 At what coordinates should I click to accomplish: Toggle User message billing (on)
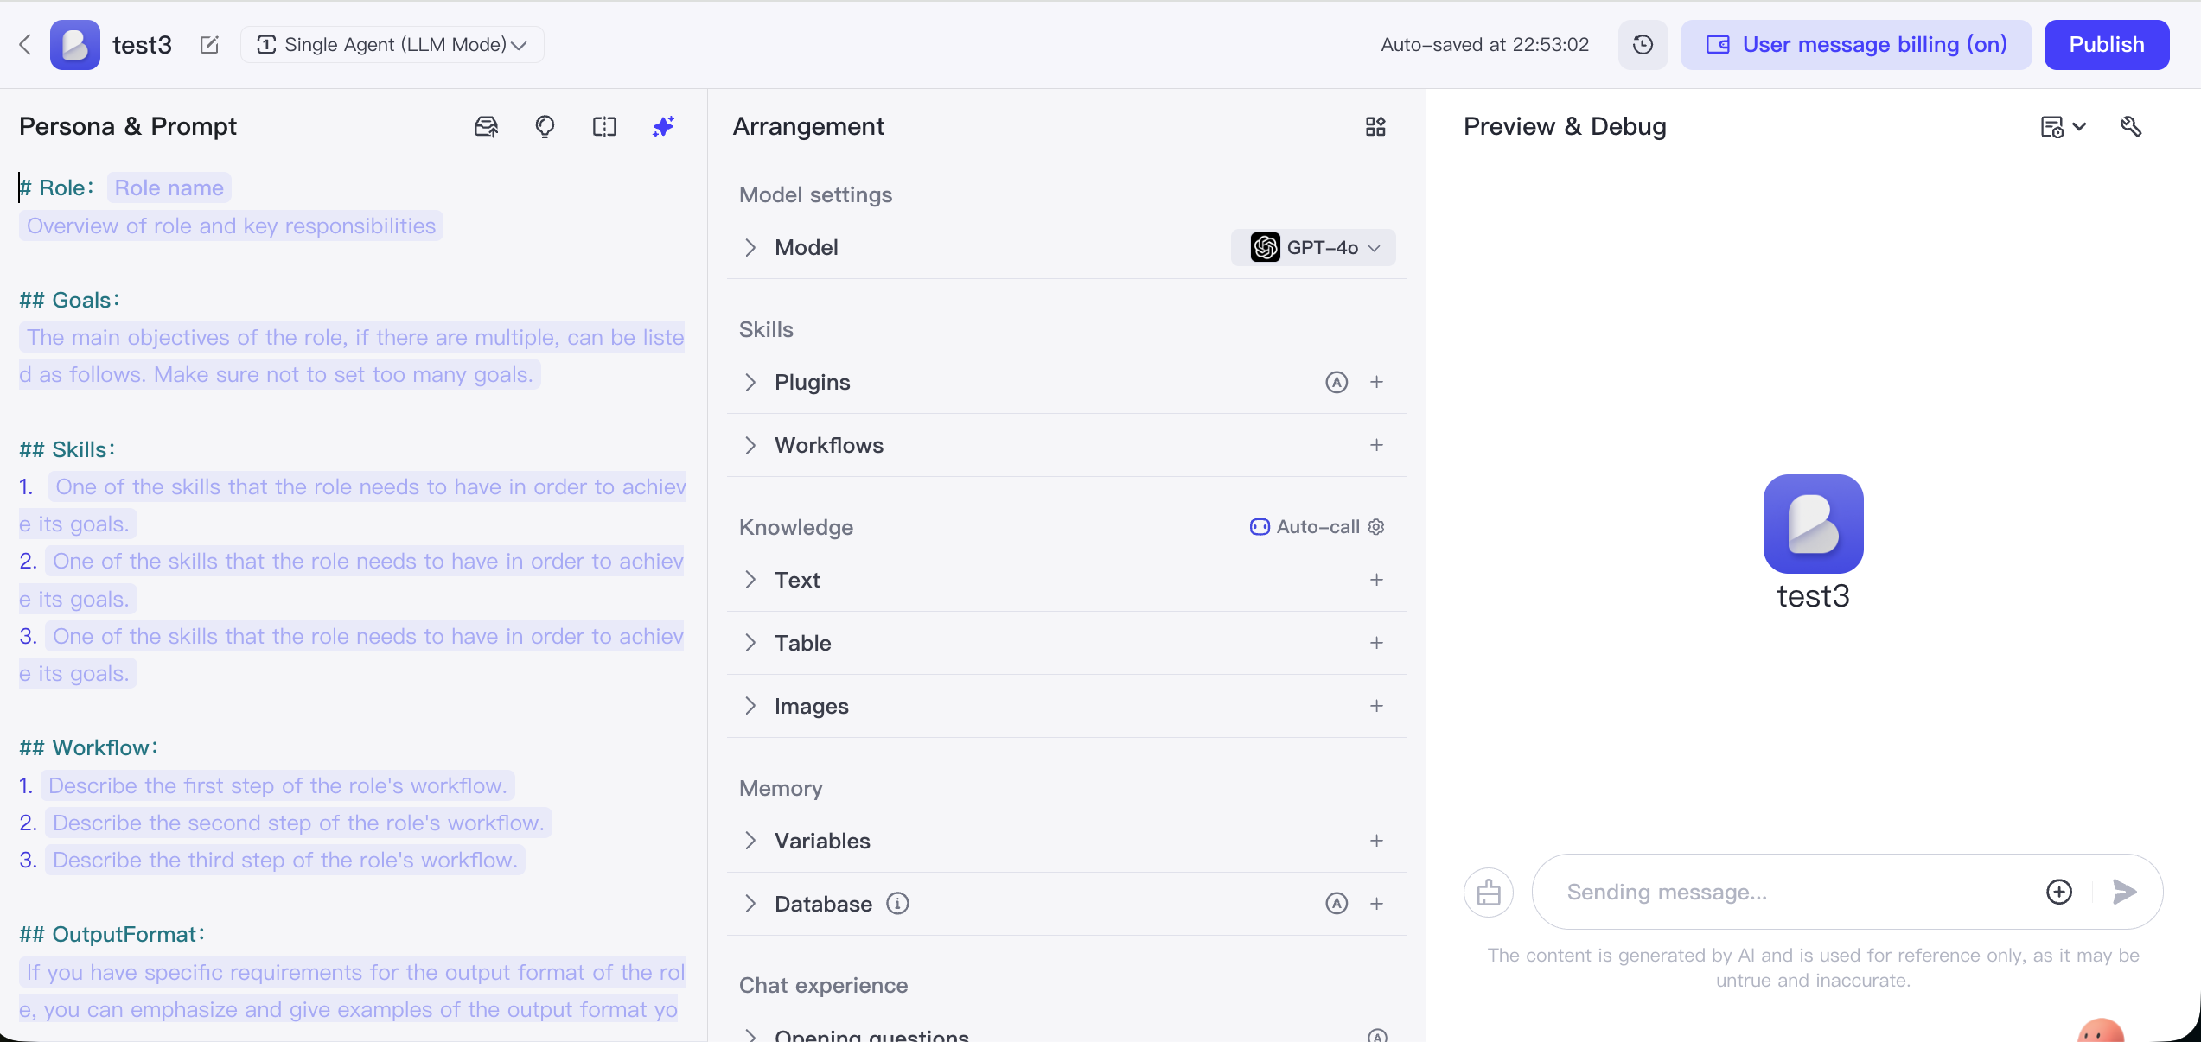(1856, 45)
